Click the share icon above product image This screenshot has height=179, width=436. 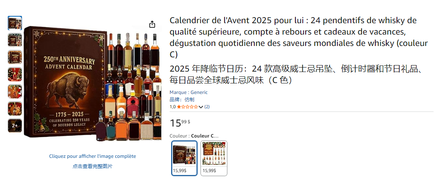point(152,24)
